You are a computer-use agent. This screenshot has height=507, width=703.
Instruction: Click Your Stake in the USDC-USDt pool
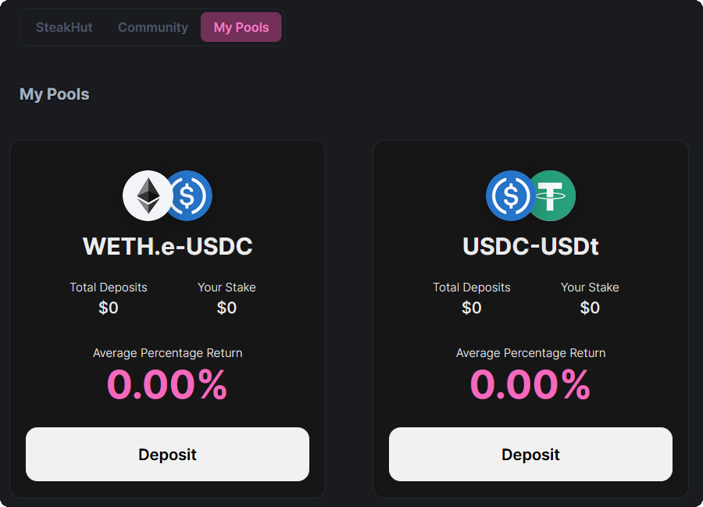(590, 287)
